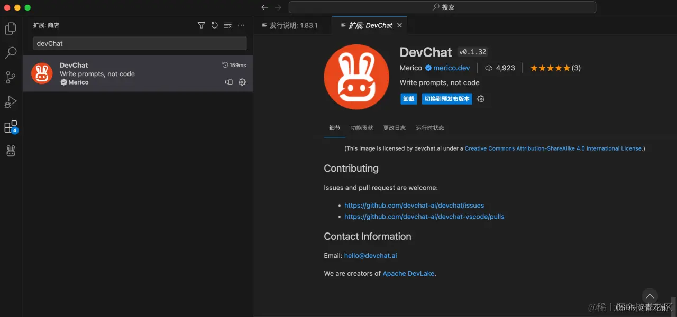Open the merico.dev publisher link
Viewport: 677px width, 317px height.
452,68
